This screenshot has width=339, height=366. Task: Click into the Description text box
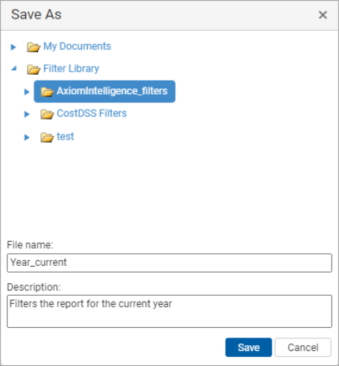click(169, 311)
